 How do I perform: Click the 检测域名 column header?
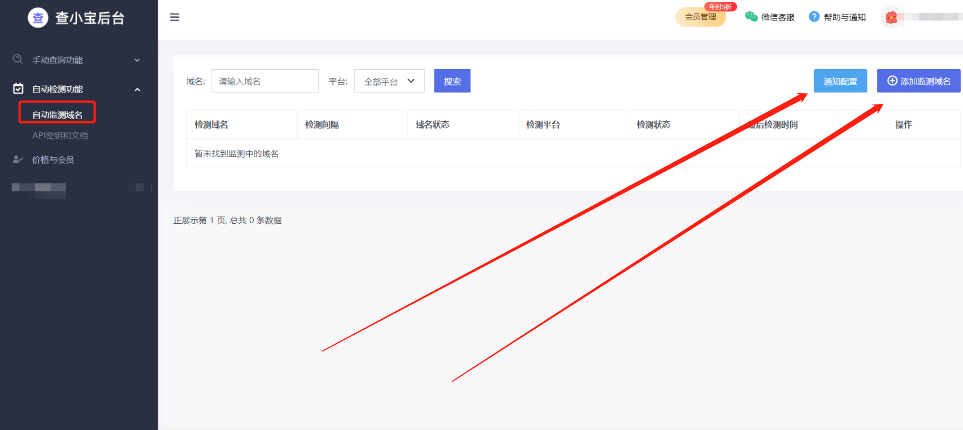pos(212,125)
